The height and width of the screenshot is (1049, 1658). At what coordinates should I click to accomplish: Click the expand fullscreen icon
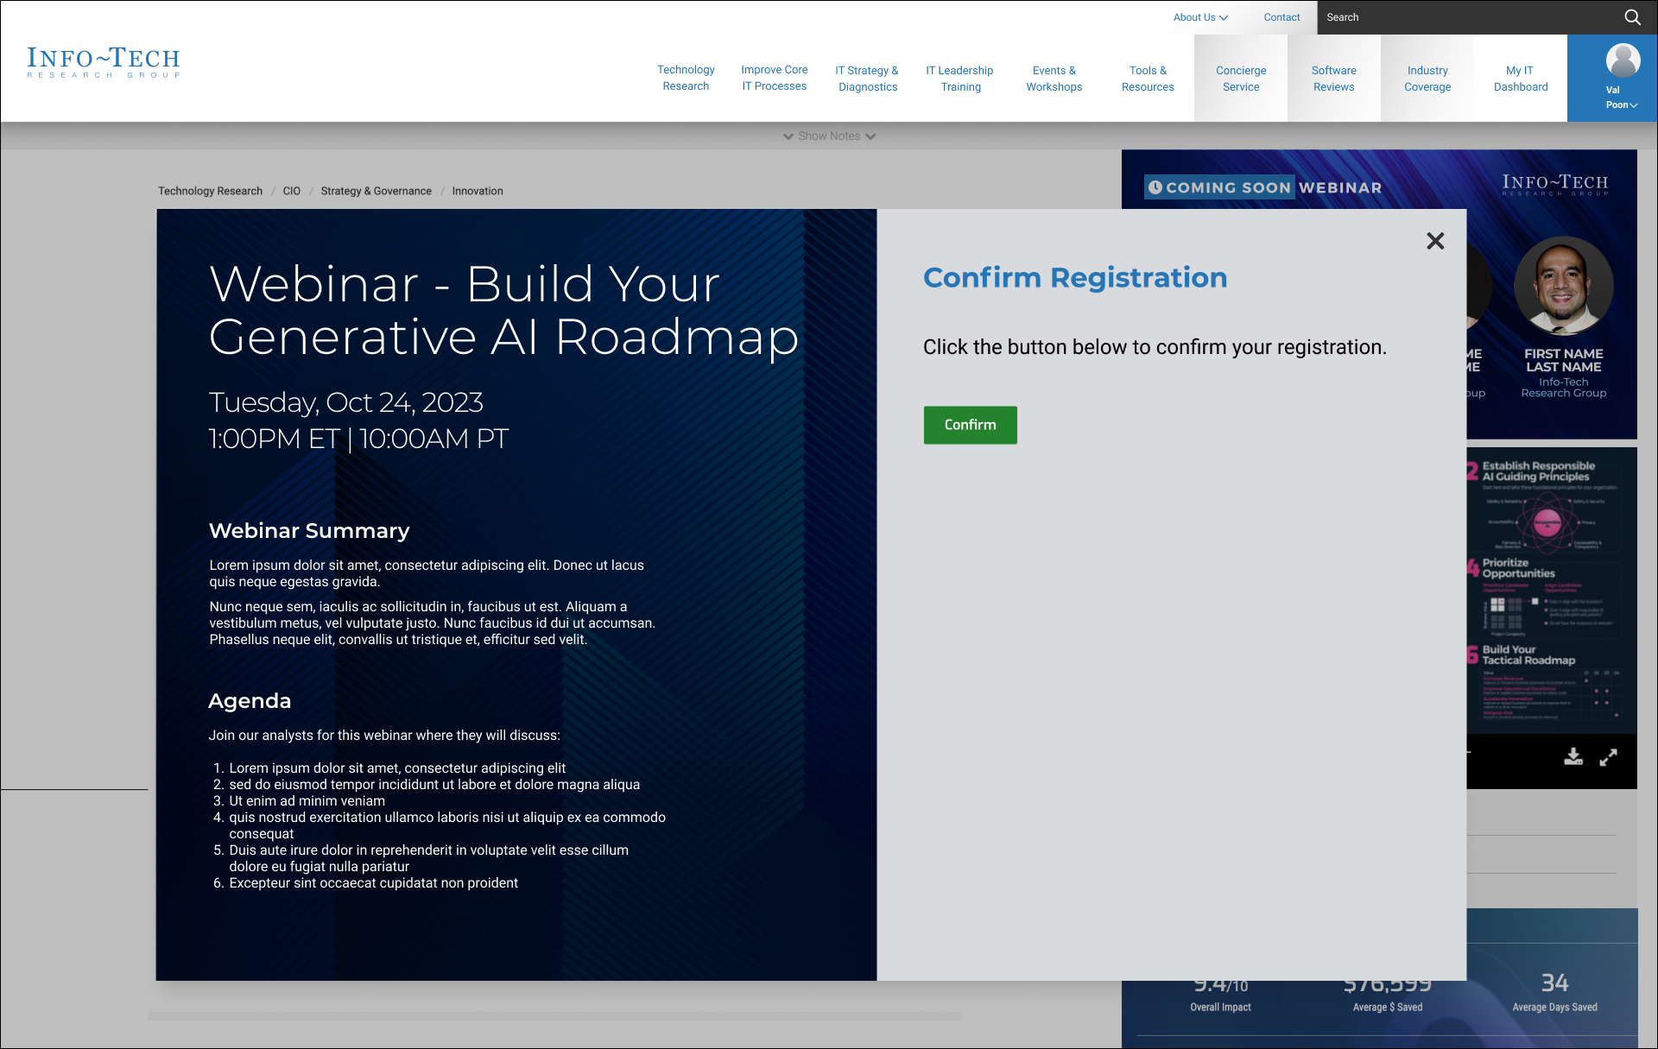pyautogui.click(x=1608, y=757)
